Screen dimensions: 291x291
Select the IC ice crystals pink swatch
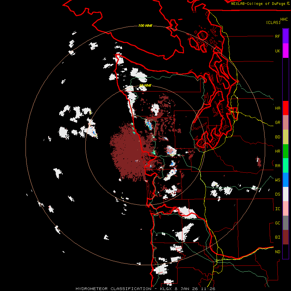(x=286, y=209)
